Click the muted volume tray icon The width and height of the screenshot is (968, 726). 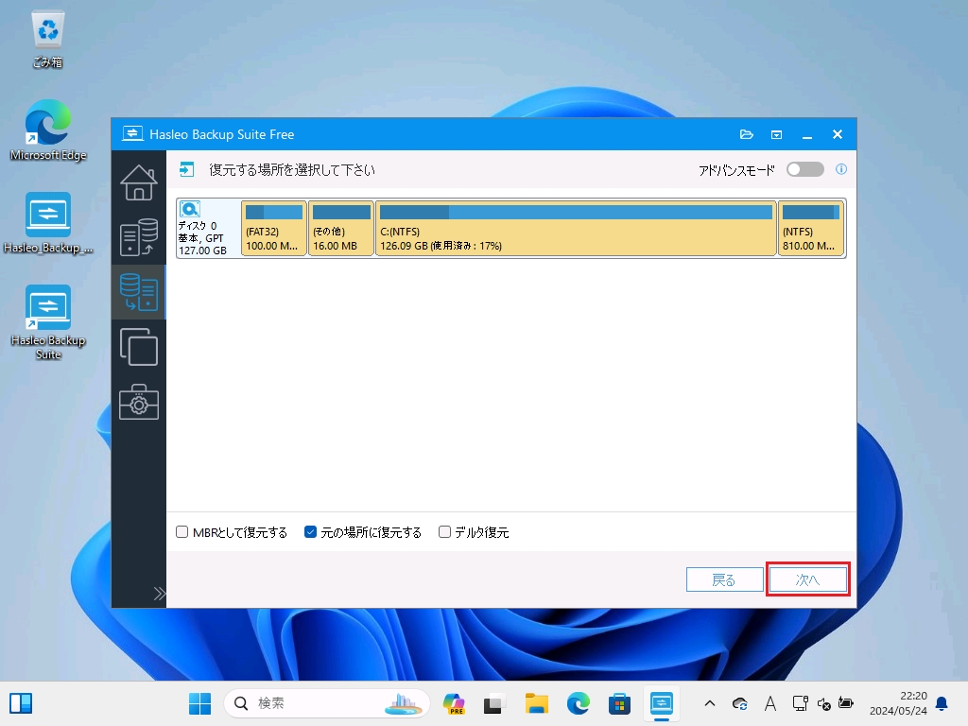point(823,703)
